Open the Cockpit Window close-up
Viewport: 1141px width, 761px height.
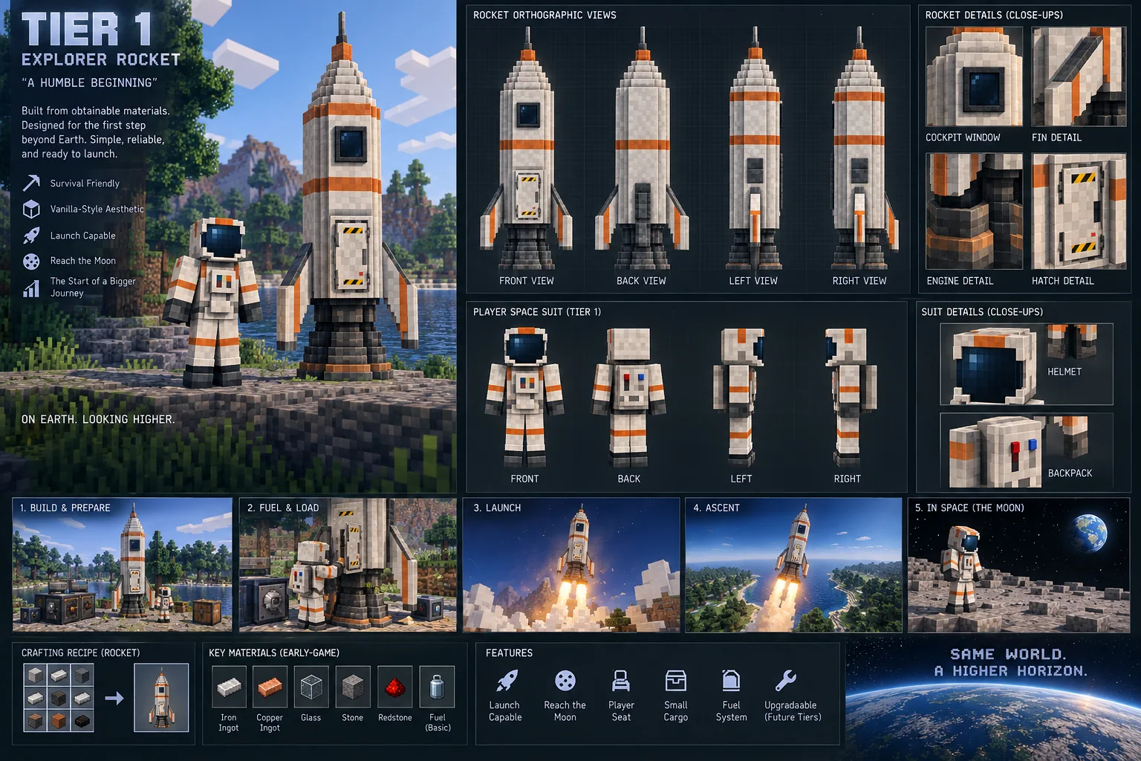(x=974, y=77)
